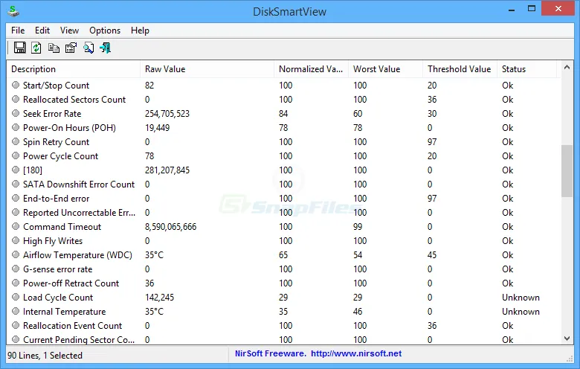
Task: Select the SATA Downshift Error Count row
Action: [x=283, y=184]
